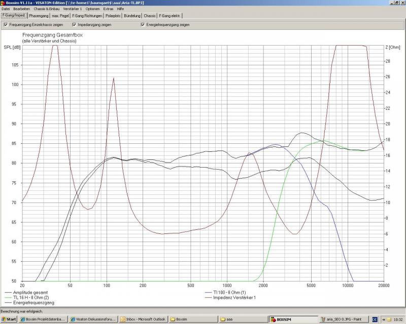This screenshot has height=324, width=406.
Task: Switch to the Phasengang tab
Action: (39, 16)
